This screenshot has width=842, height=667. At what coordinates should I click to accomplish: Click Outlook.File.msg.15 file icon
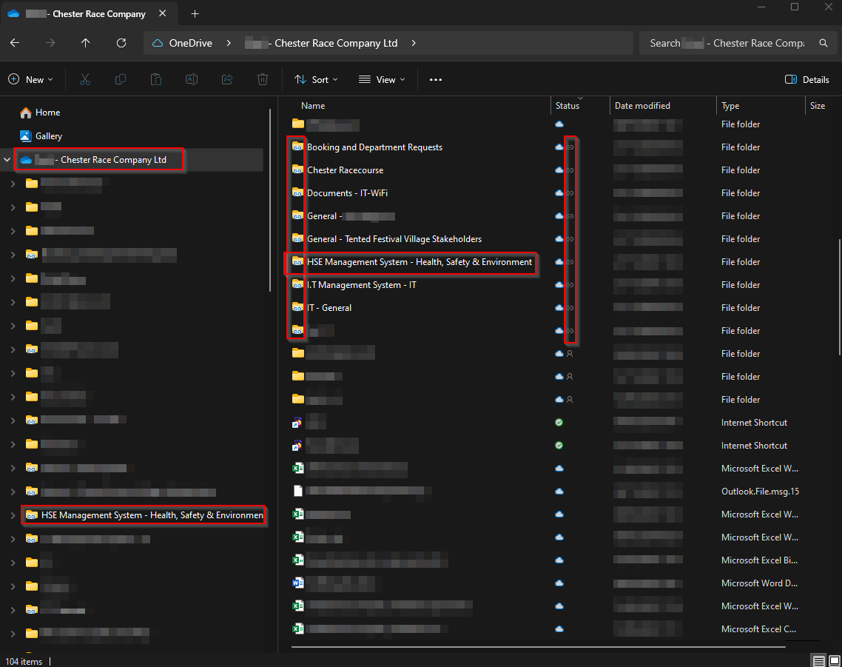coord(297,492)
